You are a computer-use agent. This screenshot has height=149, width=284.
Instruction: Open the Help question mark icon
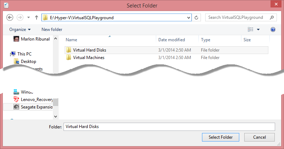click(273, 30)
